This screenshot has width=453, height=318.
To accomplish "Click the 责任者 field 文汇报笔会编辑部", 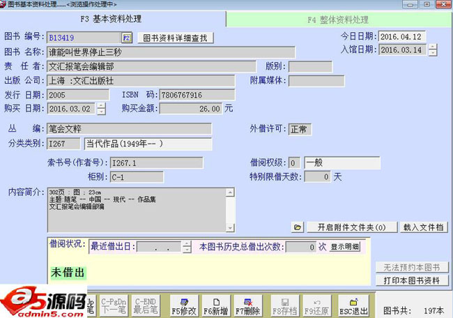I will tap(151, 66).
